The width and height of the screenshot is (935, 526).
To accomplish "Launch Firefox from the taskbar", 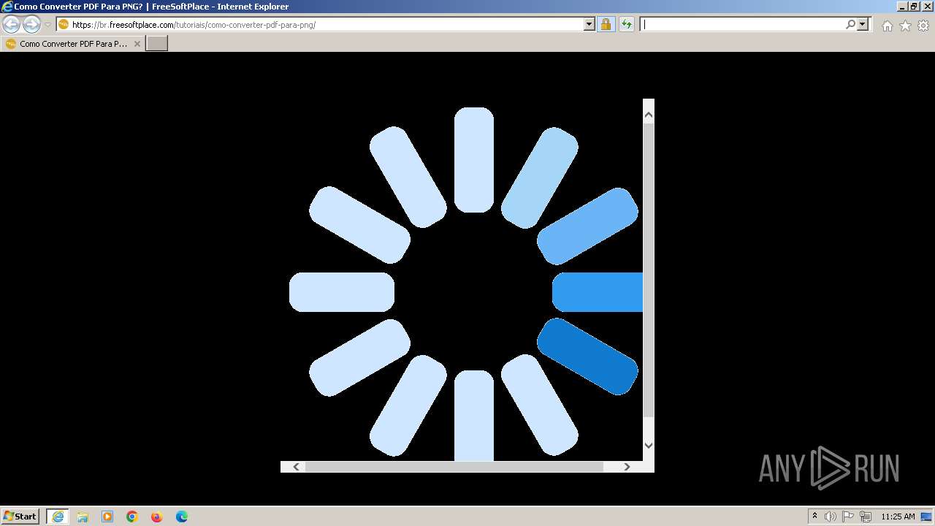I will (x=157, y=517).
